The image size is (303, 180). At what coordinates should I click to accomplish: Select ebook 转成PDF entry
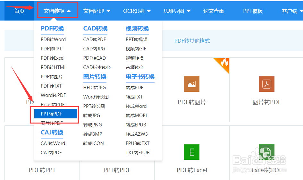(x=134, y=88)
